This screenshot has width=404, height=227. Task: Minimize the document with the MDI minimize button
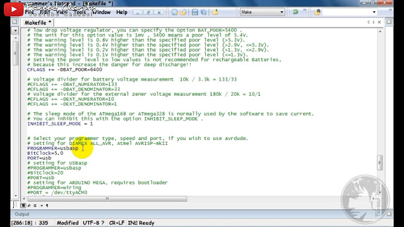138,13
